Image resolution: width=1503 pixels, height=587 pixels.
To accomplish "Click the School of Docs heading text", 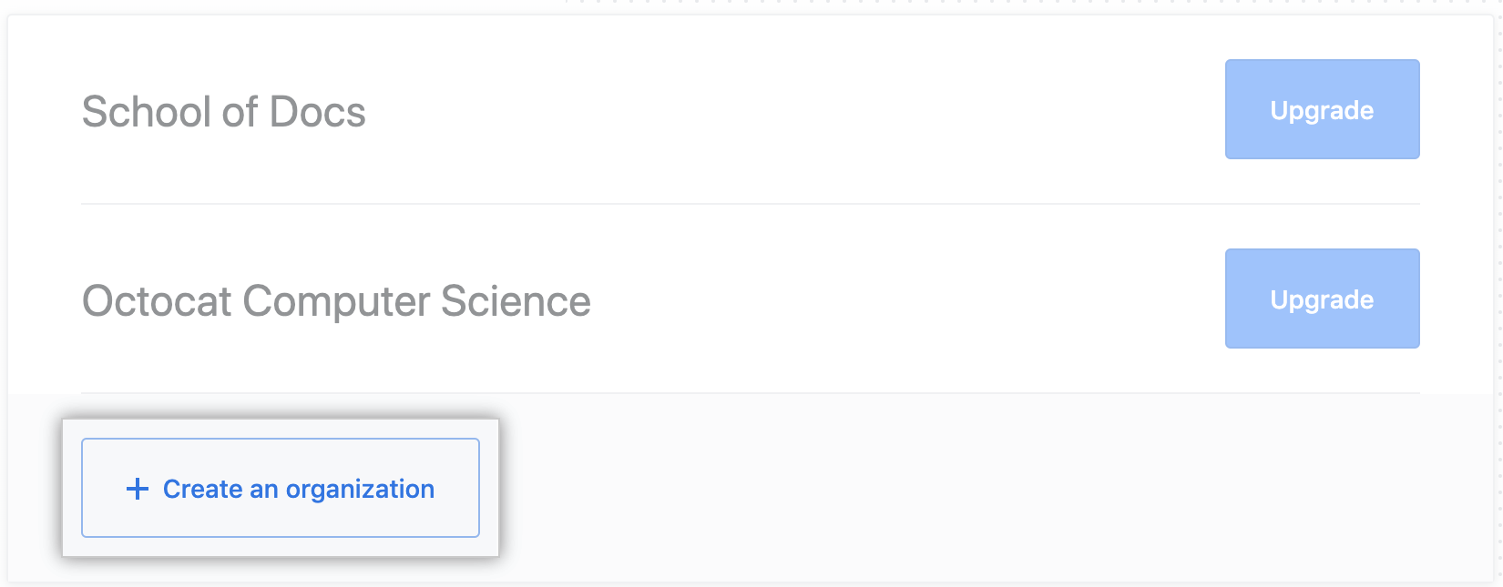I will point(223,112).
